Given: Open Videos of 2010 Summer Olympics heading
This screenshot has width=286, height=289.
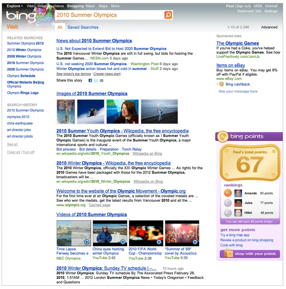Looking at the screenshot, I should [91, 215].
